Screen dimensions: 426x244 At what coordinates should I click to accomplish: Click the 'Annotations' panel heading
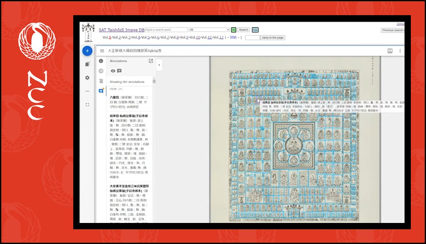[x=118, y=61]
